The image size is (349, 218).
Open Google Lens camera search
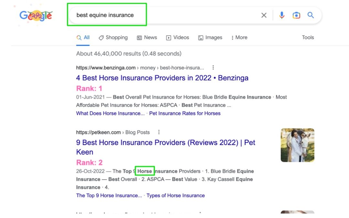click(296, 15)
